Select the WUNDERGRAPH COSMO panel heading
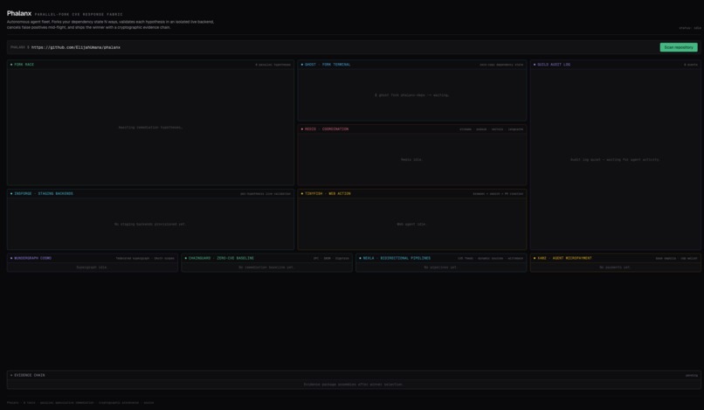Viewport: 704px width, 410px height. [32, 258]
